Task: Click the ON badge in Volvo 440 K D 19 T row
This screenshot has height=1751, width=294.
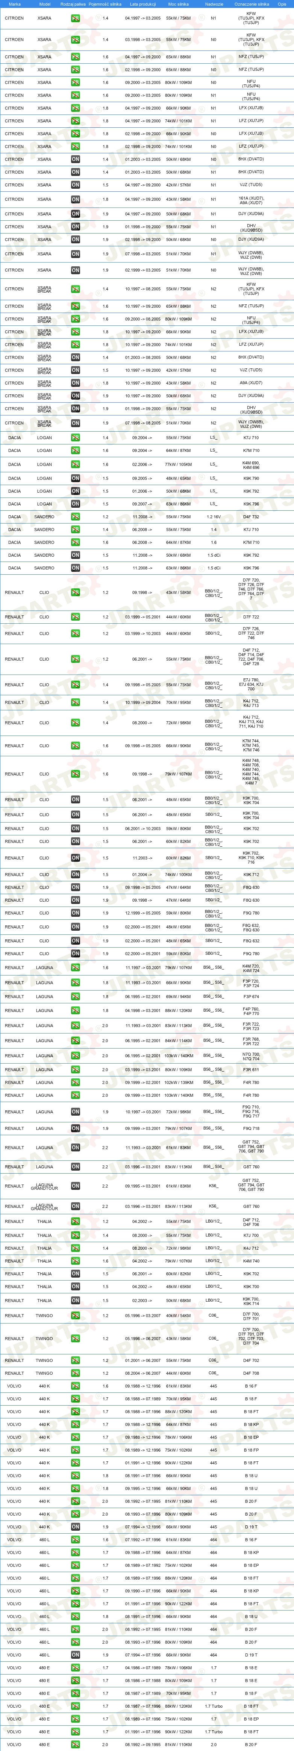Action: point(75,1527)
